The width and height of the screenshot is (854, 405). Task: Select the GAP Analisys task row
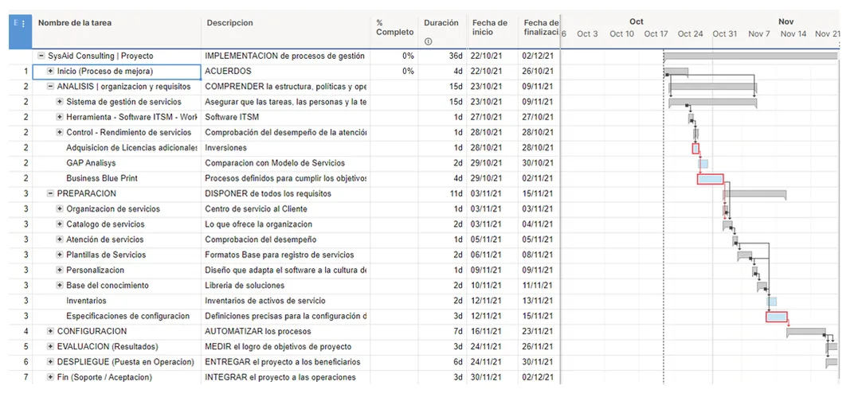click(90, 163)
